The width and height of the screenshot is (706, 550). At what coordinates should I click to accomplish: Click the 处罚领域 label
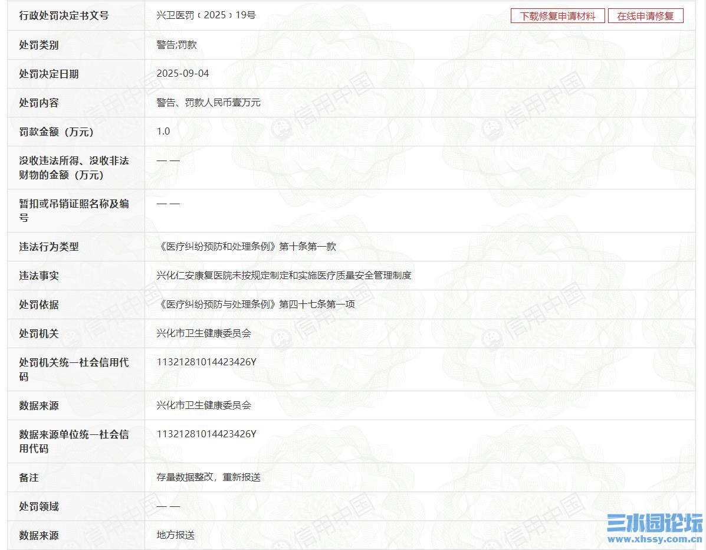coord(39,506)
